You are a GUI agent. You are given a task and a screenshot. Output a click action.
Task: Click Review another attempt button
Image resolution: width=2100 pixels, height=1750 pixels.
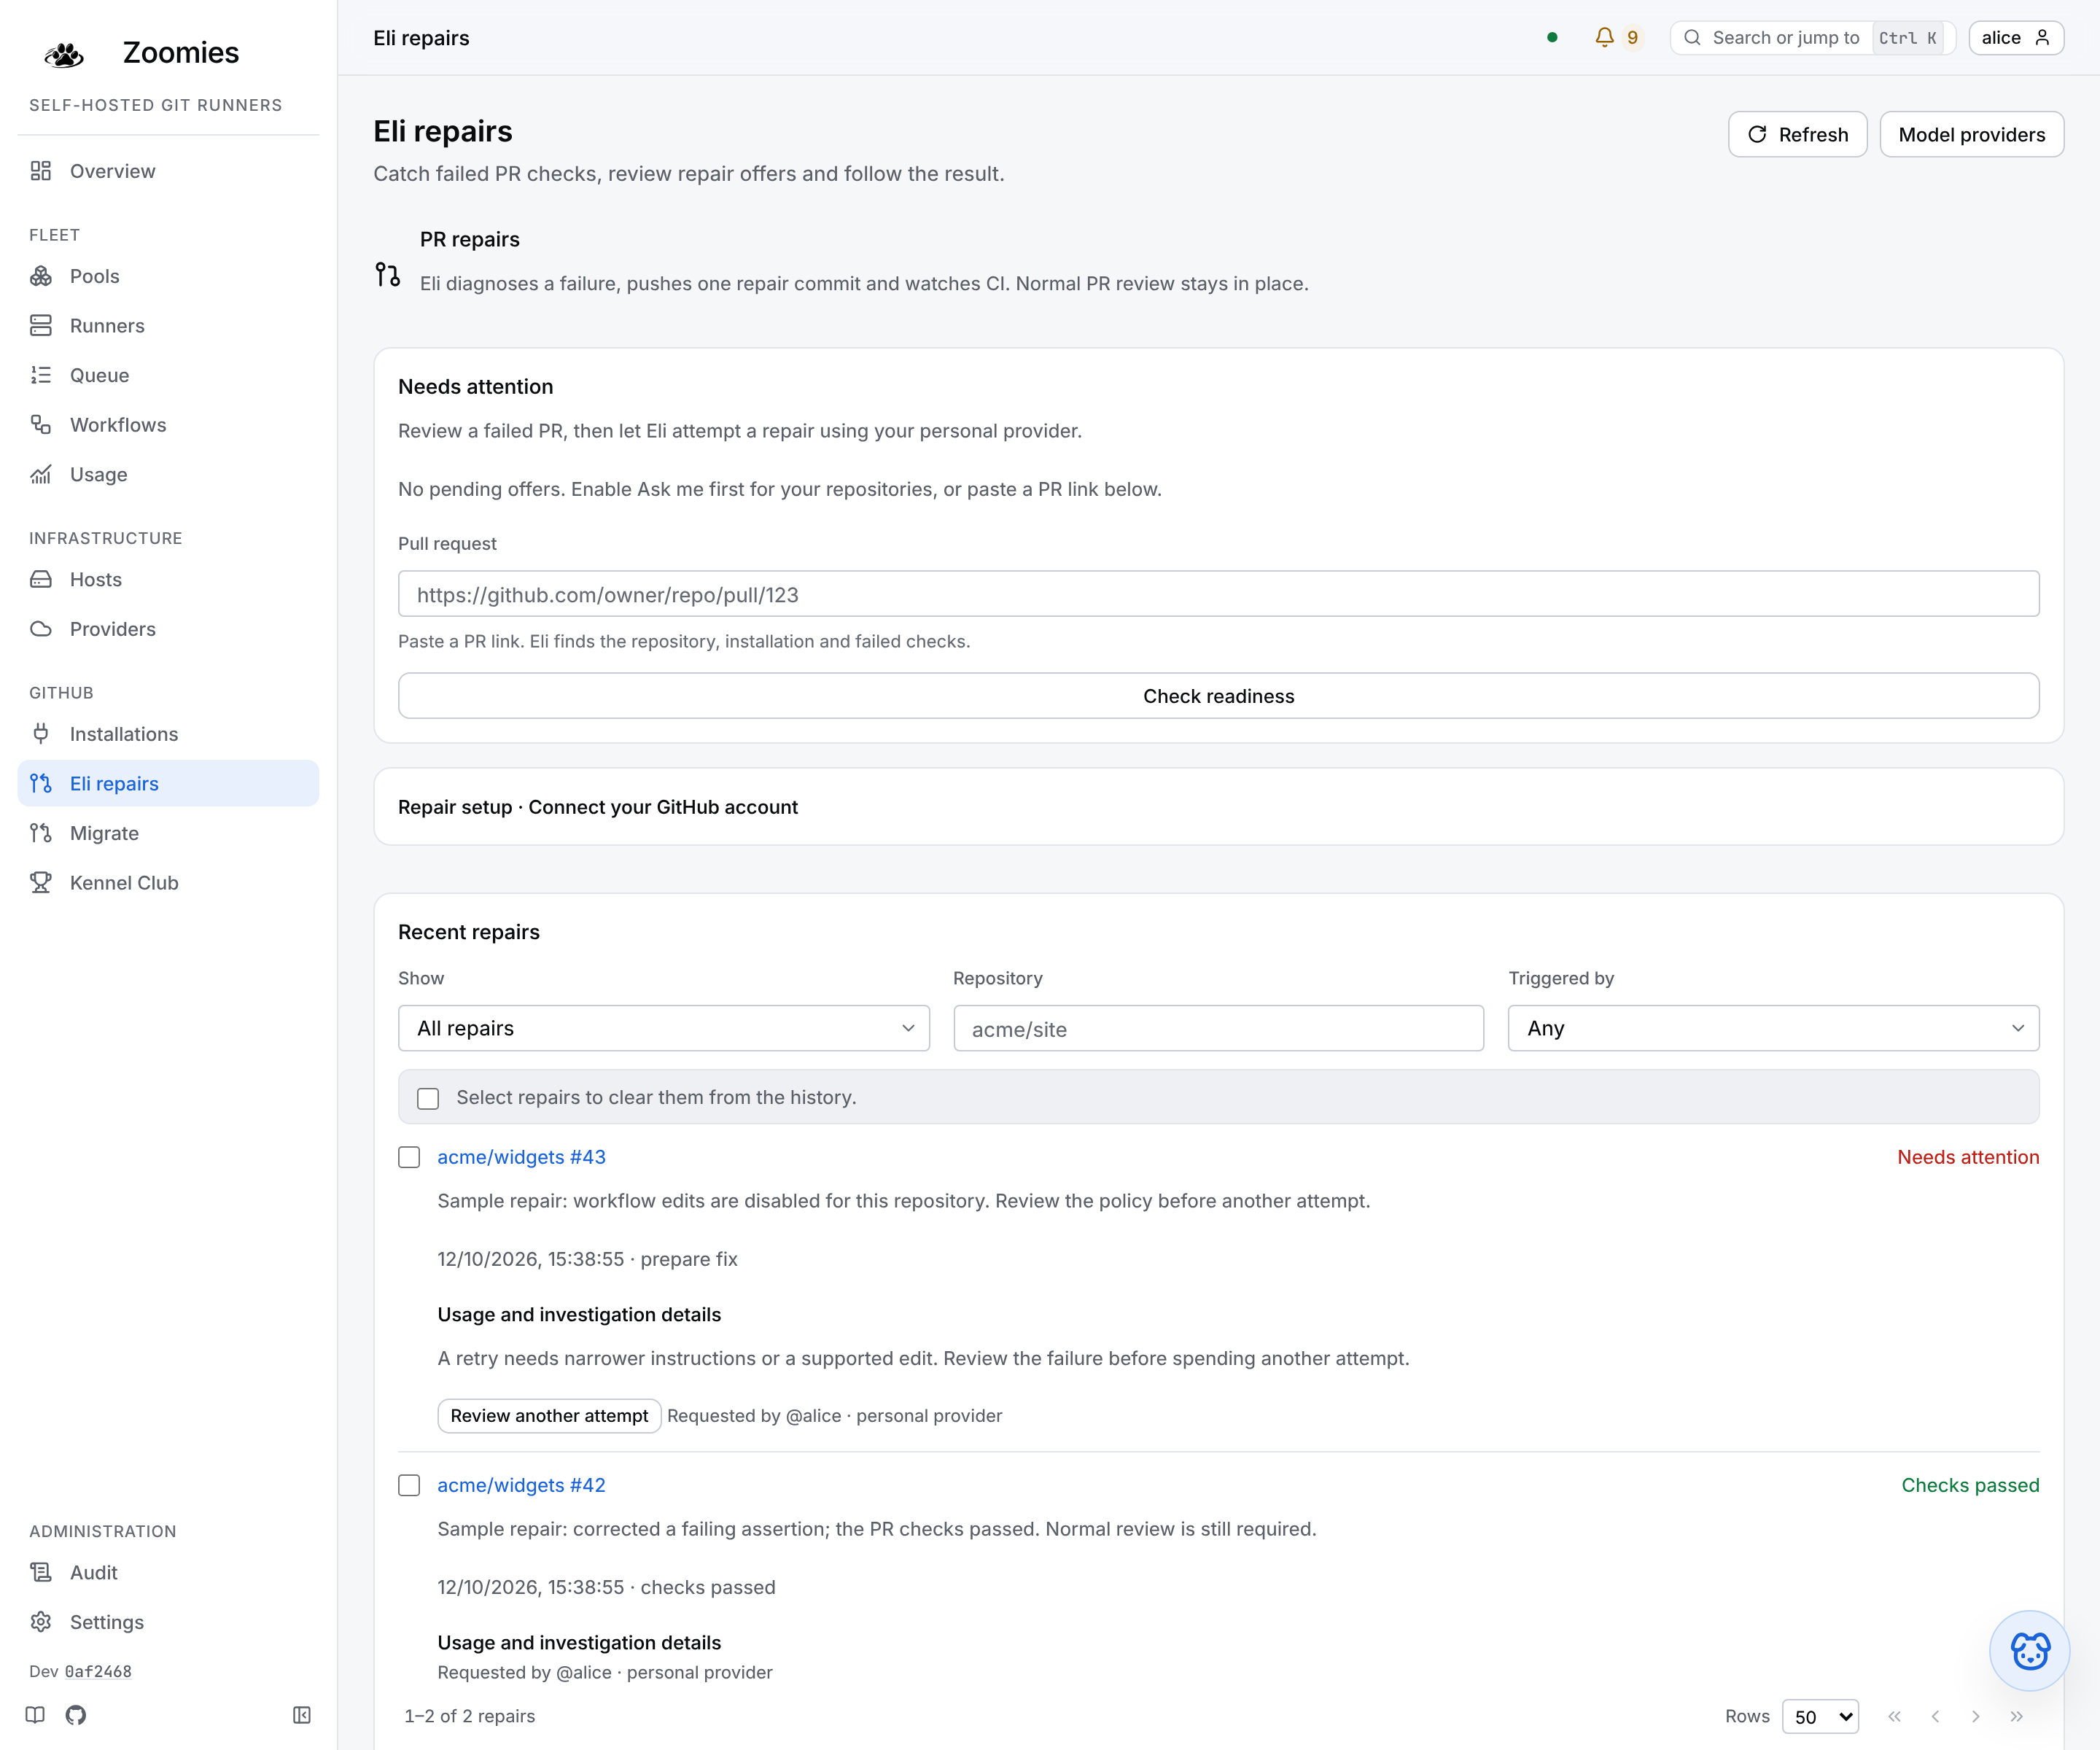[x=549, y=1415]
